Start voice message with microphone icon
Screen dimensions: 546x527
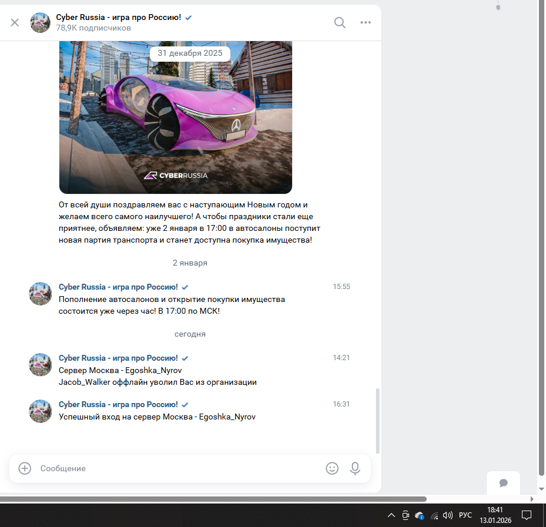(x=355, y=468)
